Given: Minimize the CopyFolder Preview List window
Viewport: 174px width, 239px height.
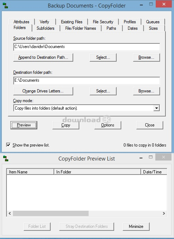Looking at the screenshot, I should point(141,158).
